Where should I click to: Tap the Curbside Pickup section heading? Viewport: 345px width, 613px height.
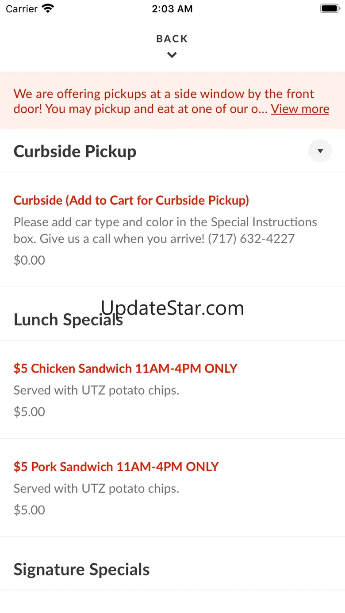point(75,152)
